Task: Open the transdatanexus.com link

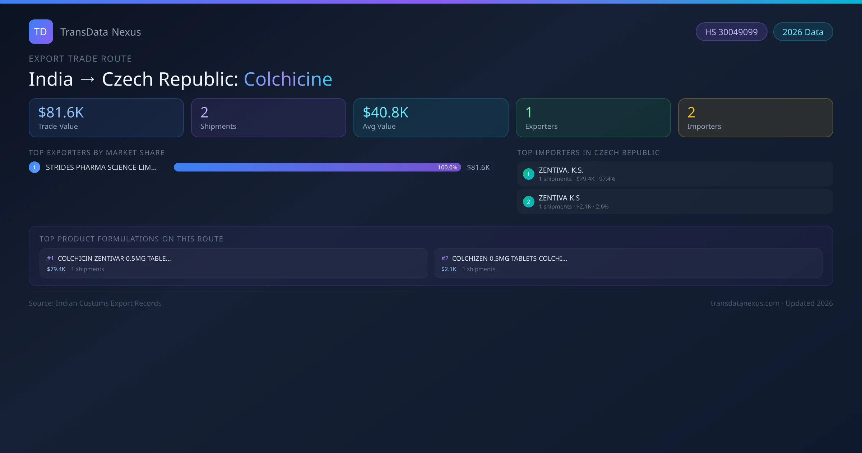Action: pos(744,303)
